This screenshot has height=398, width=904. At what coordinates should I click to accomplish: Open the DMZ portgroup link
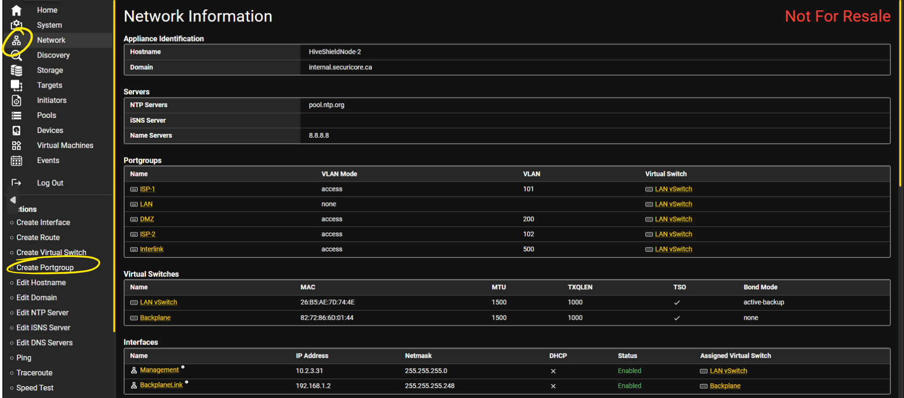coord(147,219)
